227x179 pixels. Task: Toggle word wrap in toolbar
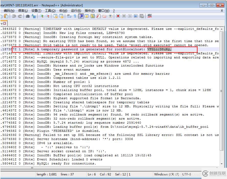tap(69, 16)
